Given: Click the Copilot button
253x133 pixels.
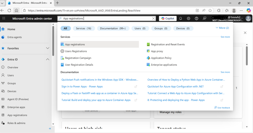Looking at the screenshot, I should (168, 18).
